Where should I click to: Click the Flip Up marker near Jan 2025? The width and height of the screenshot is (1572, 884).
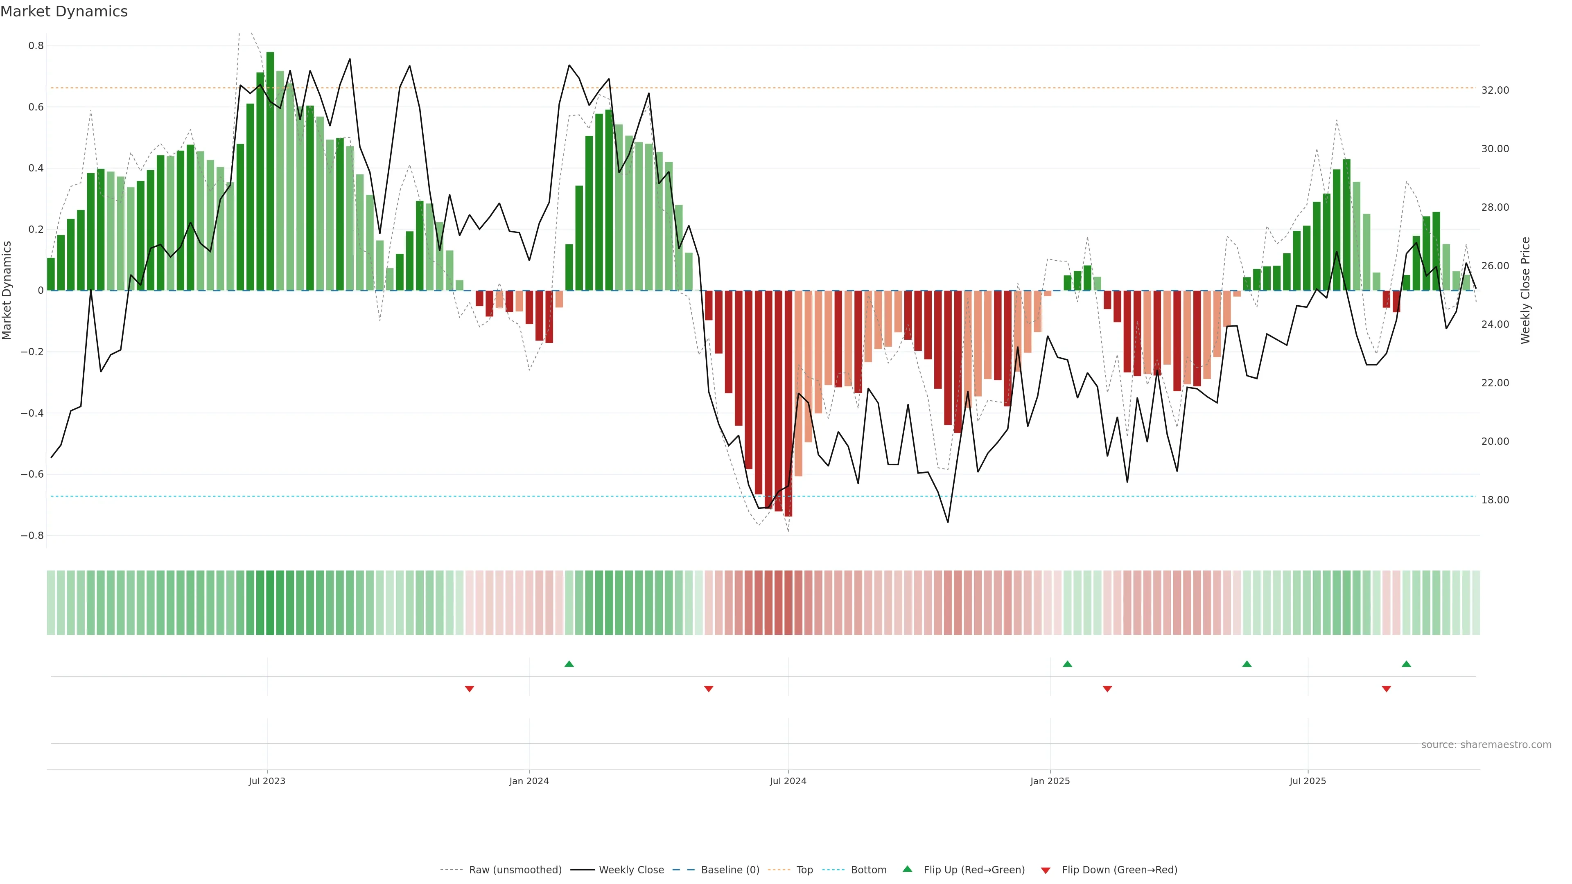click(1067, 664)
